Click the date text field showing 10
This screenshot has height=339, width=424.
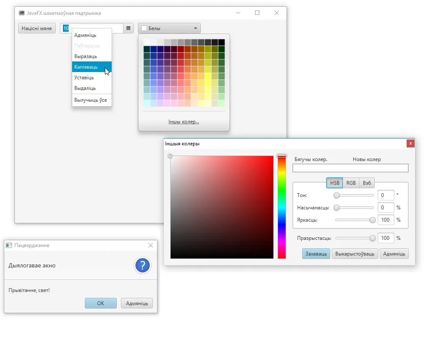92,28
